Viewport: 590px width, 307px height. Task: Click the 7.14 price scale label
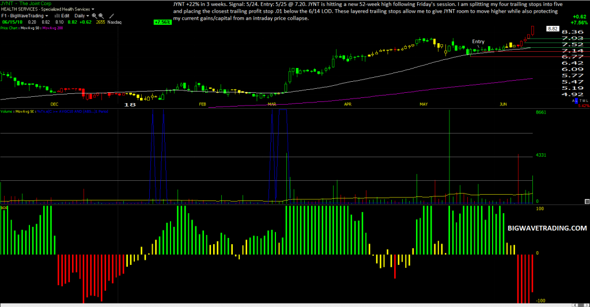pyautogui.click(x=572, y=51)
